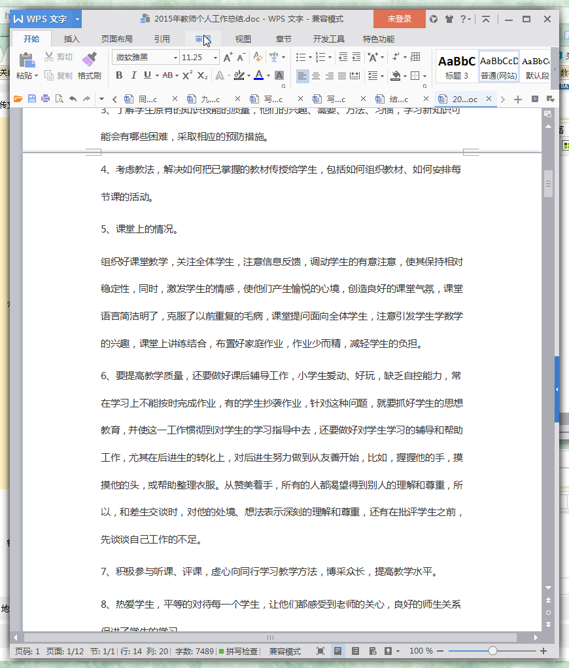This screenshot has height=668, width=569.
Task: Expand the WPS 文字 application menu arrow
Action: (77, 19)
